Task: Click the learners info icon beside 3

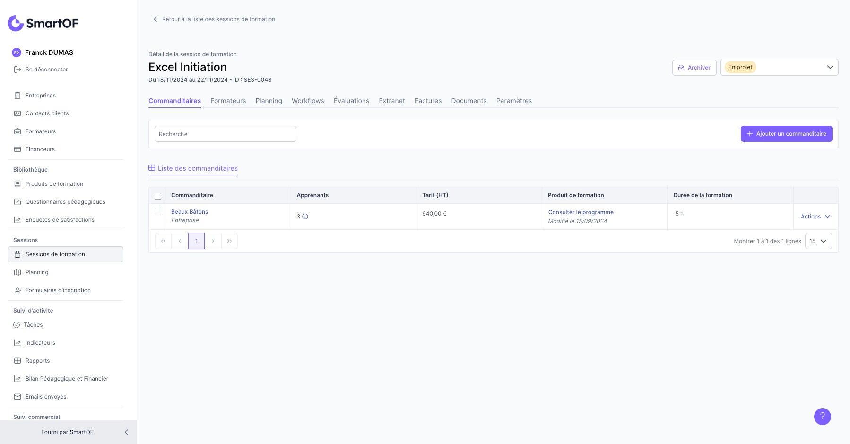Action: point(305,217)
